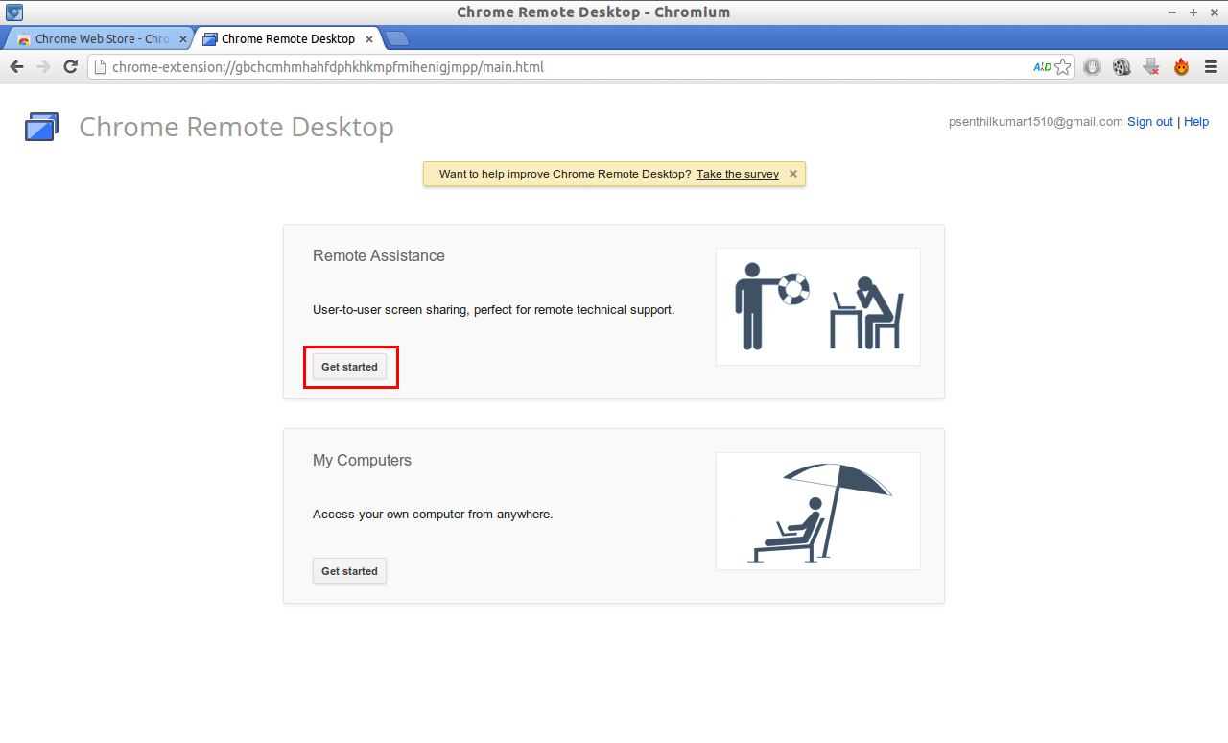Image resolution: width=1228 pixels, height=743 pixels.
Task: Maximize the Chromium window
Action: point(1193,12)
